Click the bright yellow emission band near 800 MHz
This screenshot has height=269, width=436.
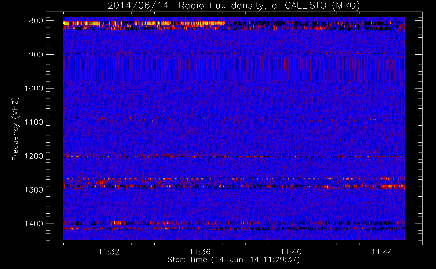click(x=144, y=23)
